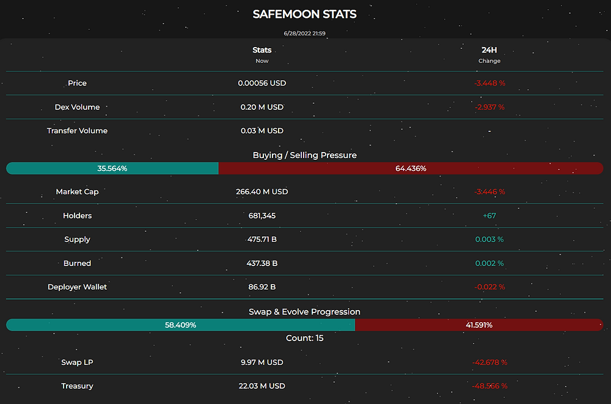
Task: Click the Count: 15 text
Action: [x=304, y=338]
